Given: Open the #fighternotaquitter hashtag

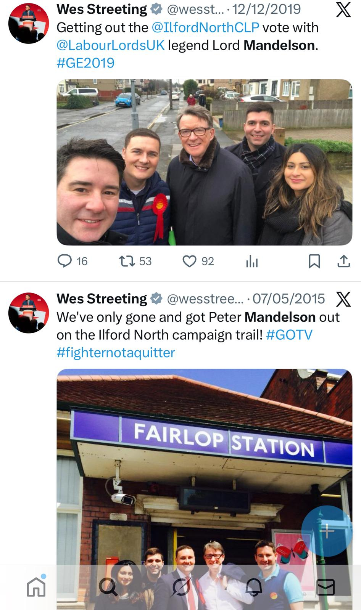Looking at the screenshot, I should point(116,353).
